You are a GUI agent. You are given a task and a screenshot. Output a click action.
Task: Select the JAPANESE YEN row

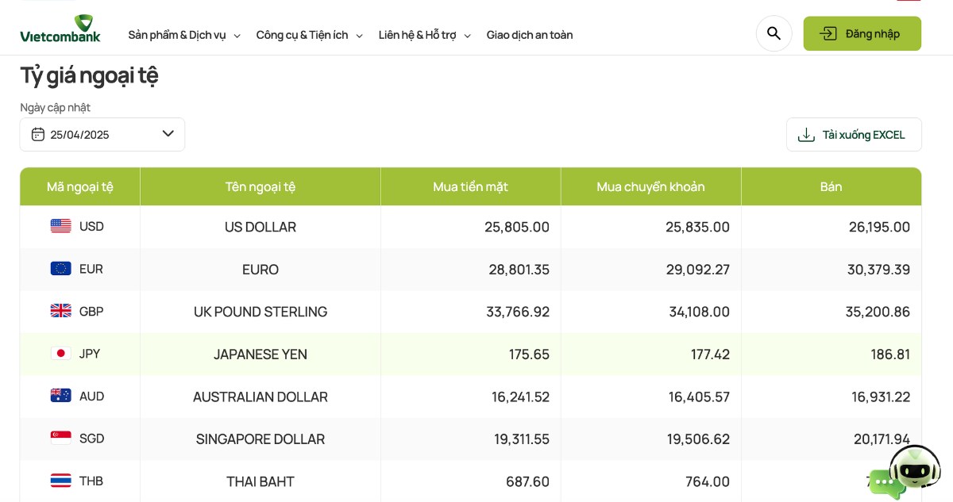pyautogui.click(x=471, y=354)
